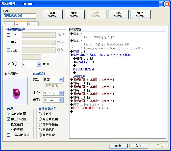The image size is (171, 151).
Task: Click the 删除事件页 button
Action: click(x=118, y=14)
